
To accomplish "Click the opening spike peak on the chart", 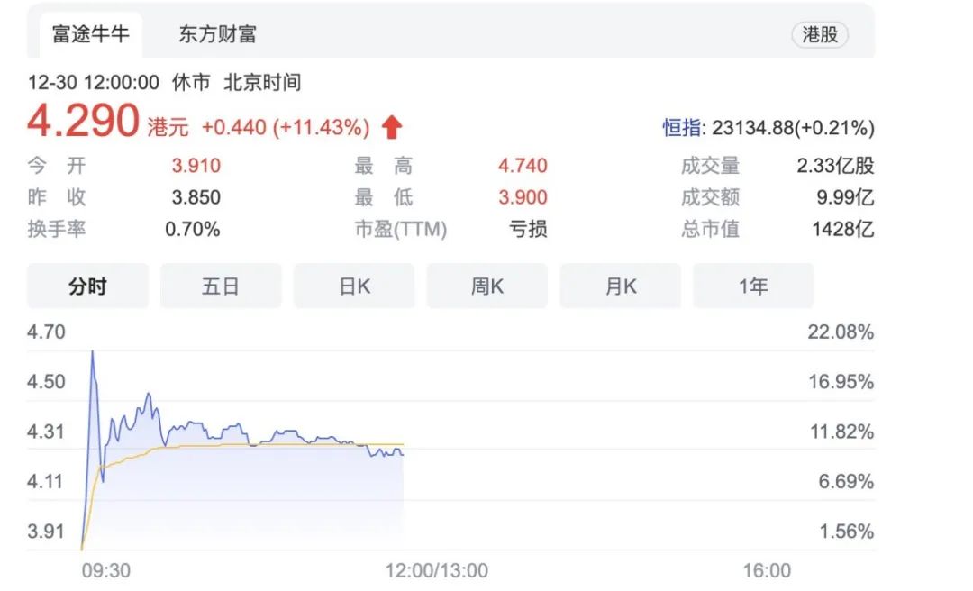I will click(93, 352).
